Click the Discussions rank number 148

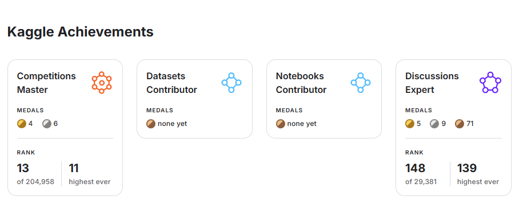pos(416,168)
